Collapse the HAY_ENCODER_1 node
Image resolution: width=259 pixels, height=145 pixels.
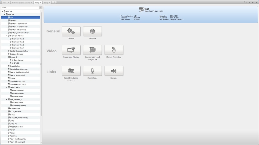coord(7,100)
